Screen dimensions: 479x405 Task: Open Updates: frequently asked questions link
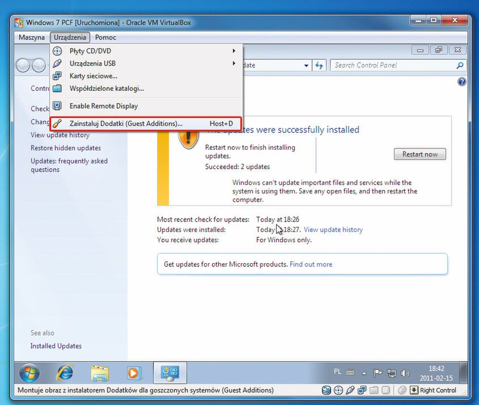pos(69,166)
